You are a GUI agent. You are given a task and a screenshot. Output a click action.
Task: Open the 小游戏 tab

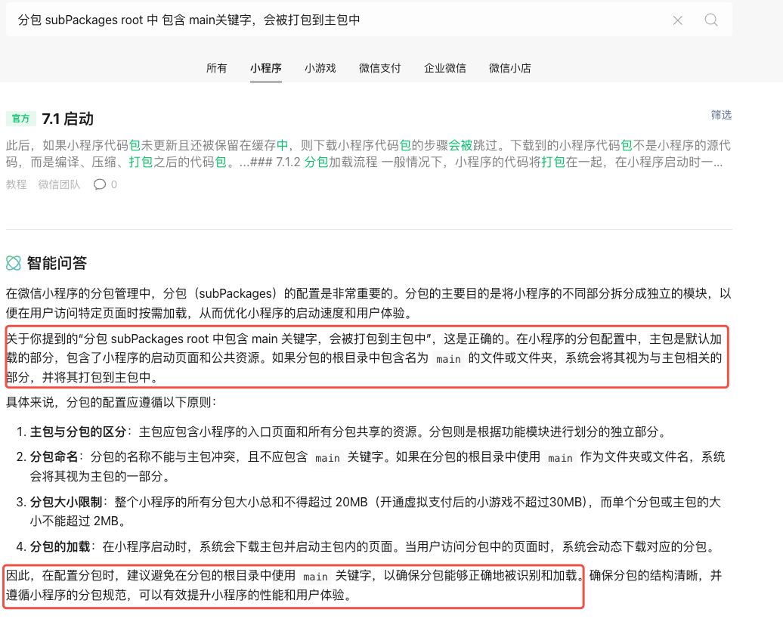point(320,68)
